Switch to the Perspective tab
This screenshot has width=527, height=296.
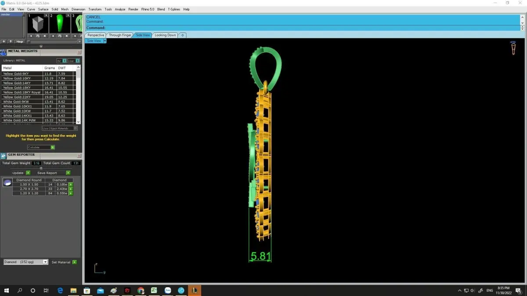tap(96, 35)
